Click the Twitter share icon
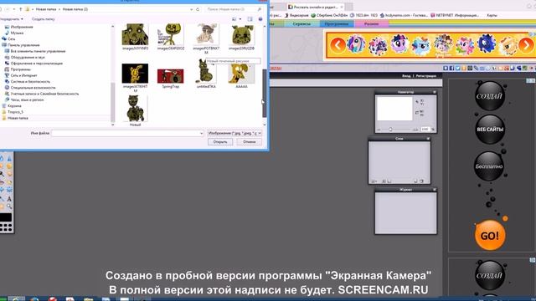The image size is (536, 301). coord(458,69)
